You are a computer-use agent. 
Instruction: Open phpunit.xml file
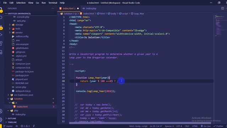coord(21,79)
